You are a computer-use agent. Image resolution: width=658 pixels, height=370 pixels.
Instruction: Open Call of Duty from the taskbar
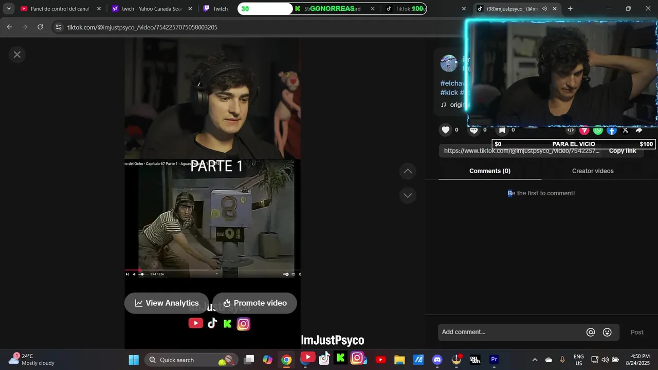tap(475, 360)
